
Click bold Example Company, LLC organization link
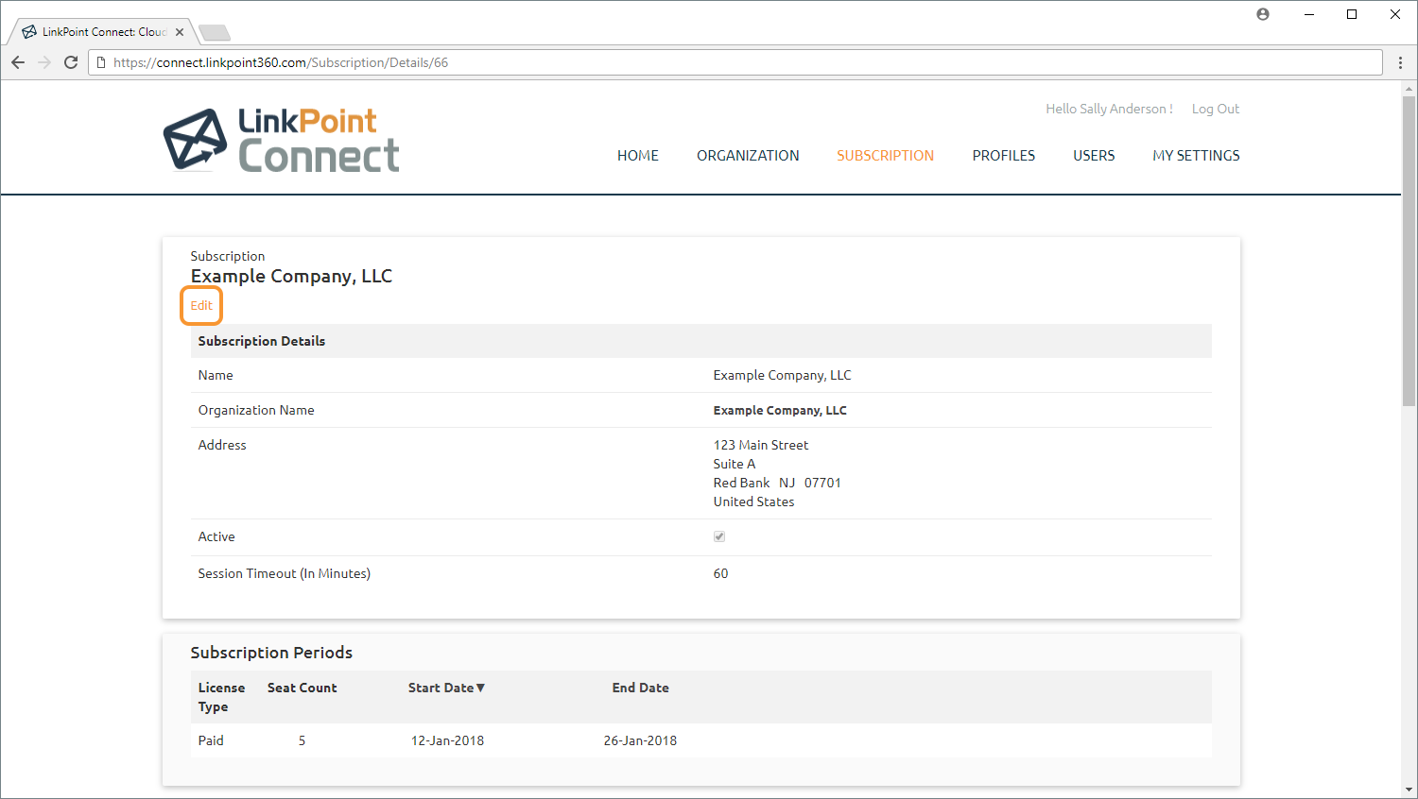pos(780,410)
